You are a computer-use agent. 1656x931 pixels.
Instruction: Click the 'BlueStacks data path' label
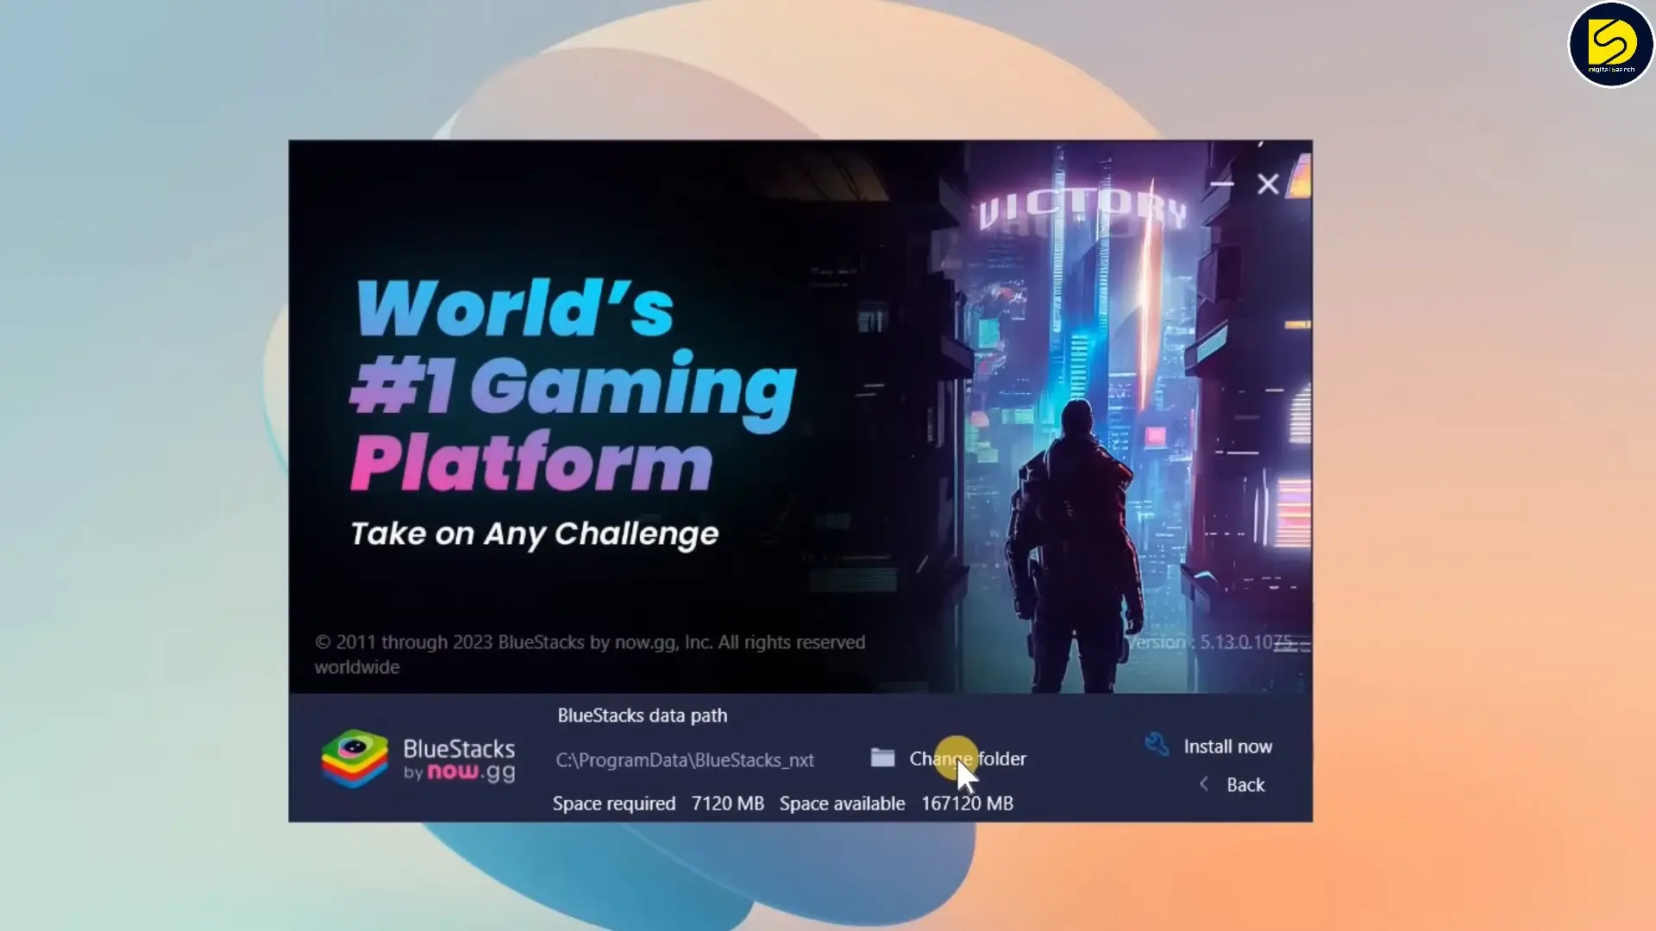643,715
